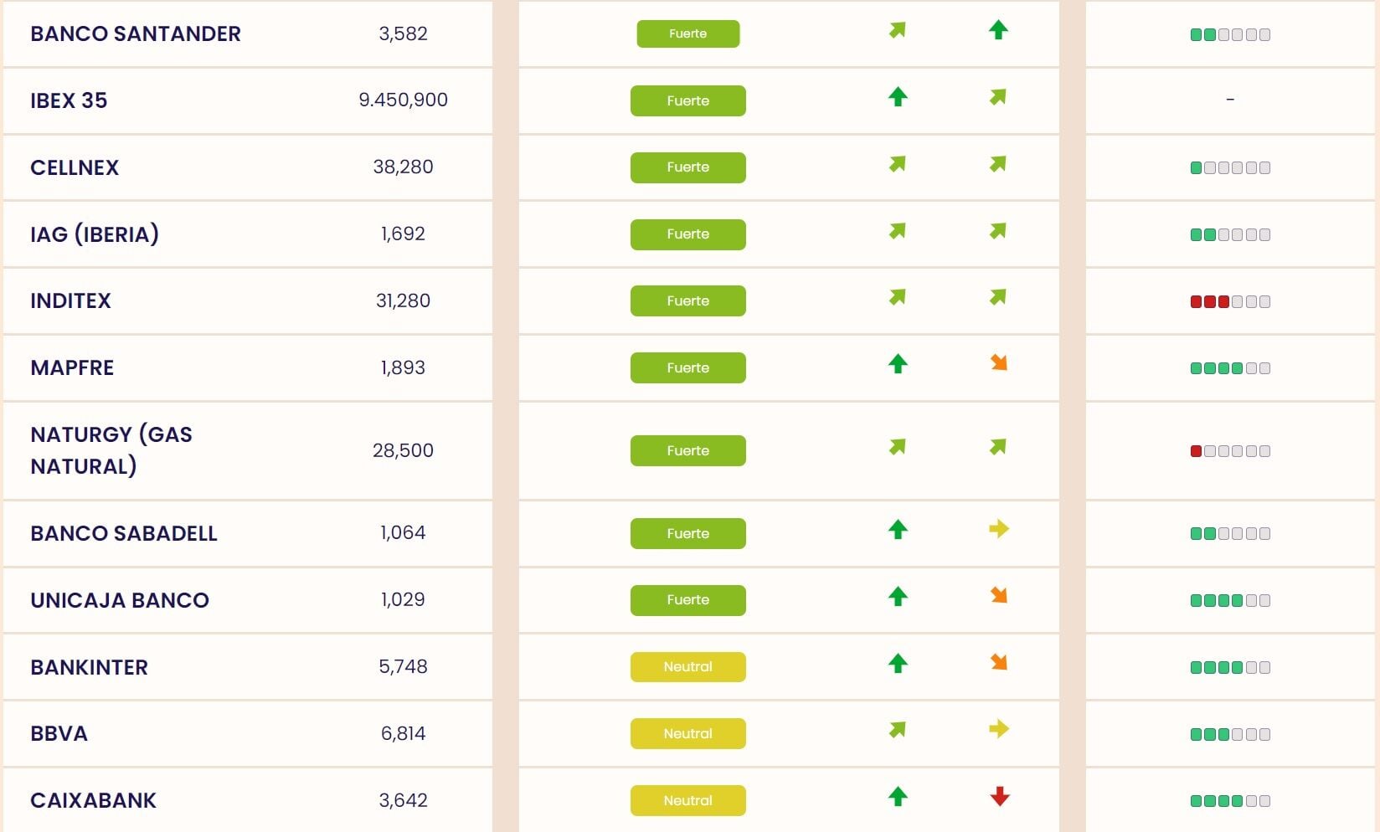Click the IBEX 35 price value 9.450,900
The height and width of the screenshot is (832, 1380).
403,100
